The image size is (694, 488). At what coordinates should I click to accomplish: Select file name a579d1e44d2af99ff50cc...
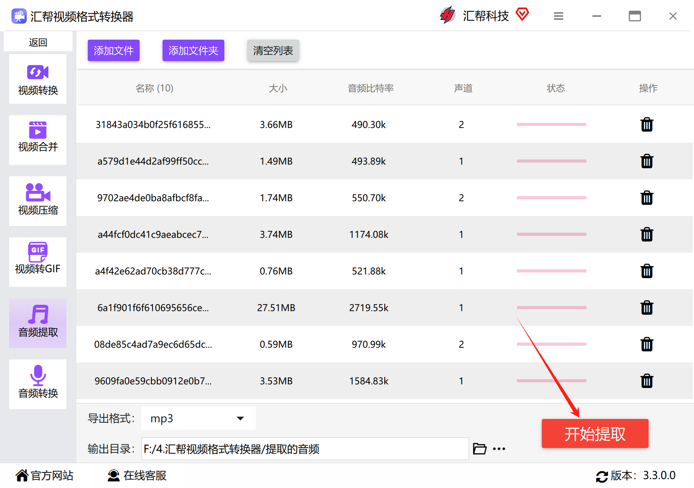[153, 161]
